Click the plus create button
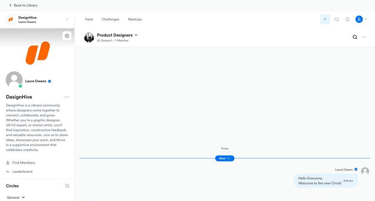 (325, 20)
